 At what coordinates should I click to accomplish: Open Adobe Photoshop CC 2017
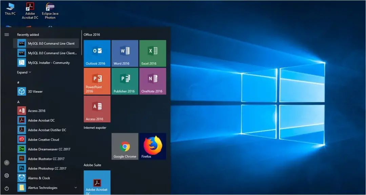coord(46,168)
